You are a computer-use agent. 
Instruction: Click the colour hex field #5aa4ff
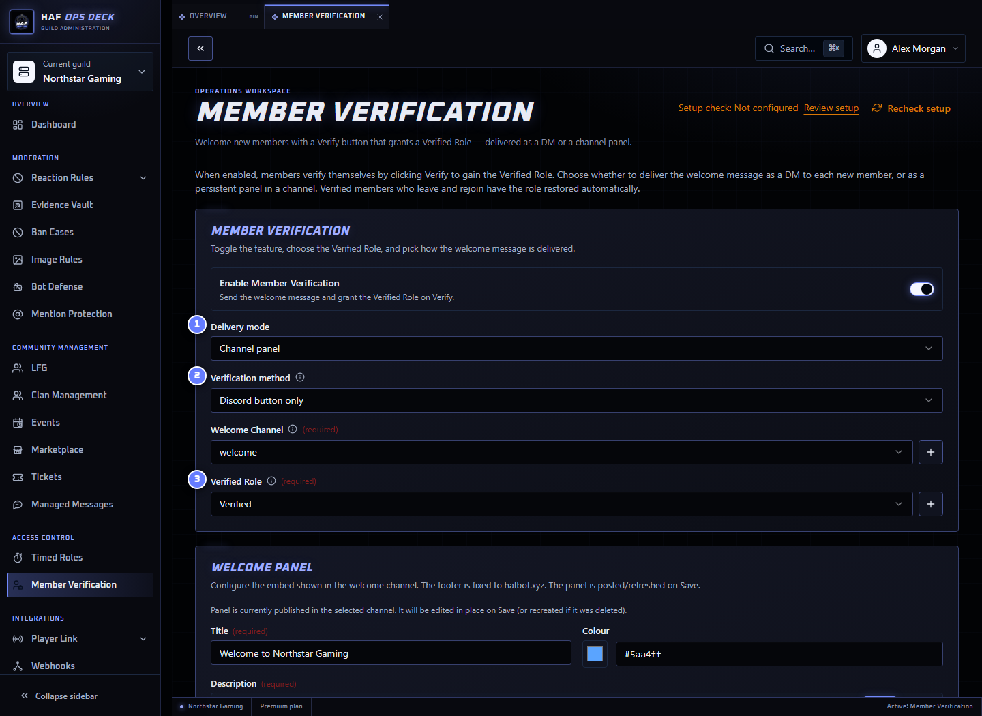coord(779,654)
